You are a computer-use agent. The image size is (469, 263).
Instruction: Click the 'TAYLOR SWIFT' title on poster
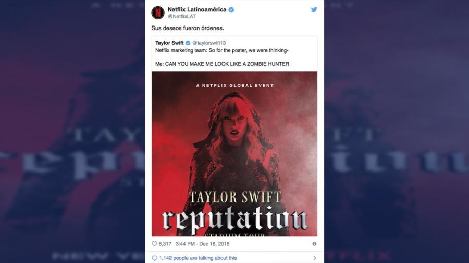235,198
